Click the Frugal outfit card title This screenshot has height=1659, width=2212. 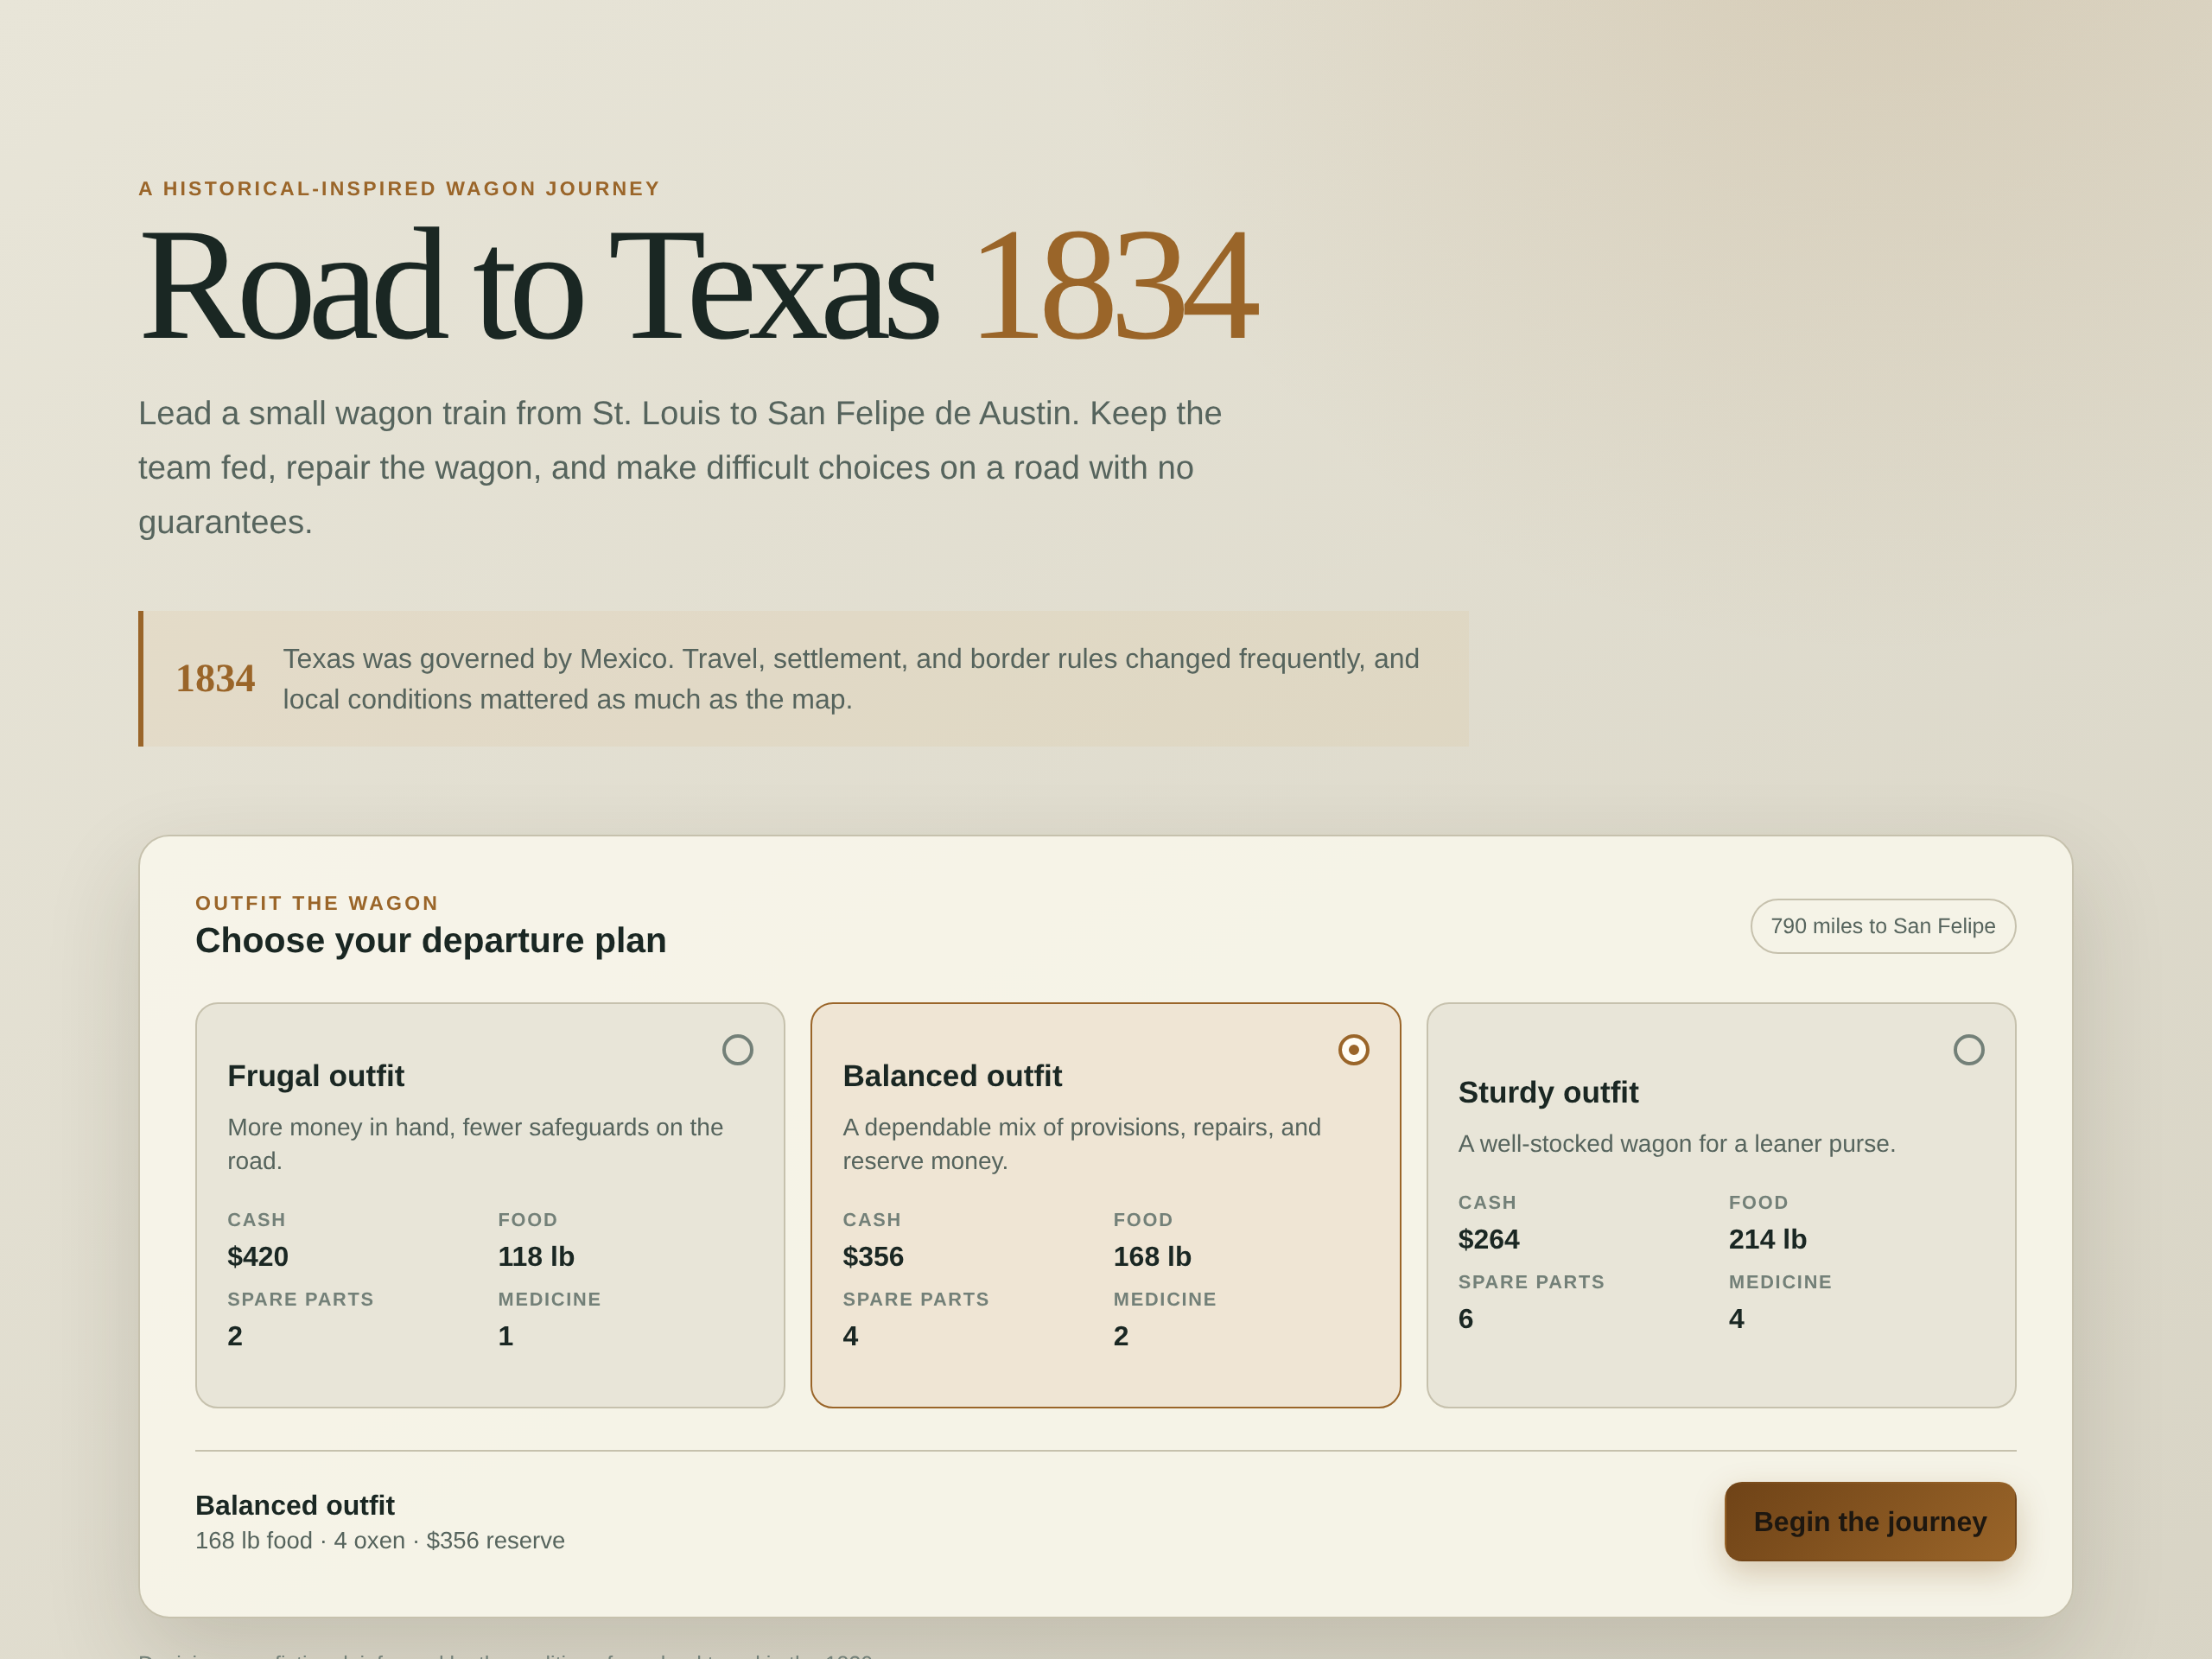pos(315,1076)
